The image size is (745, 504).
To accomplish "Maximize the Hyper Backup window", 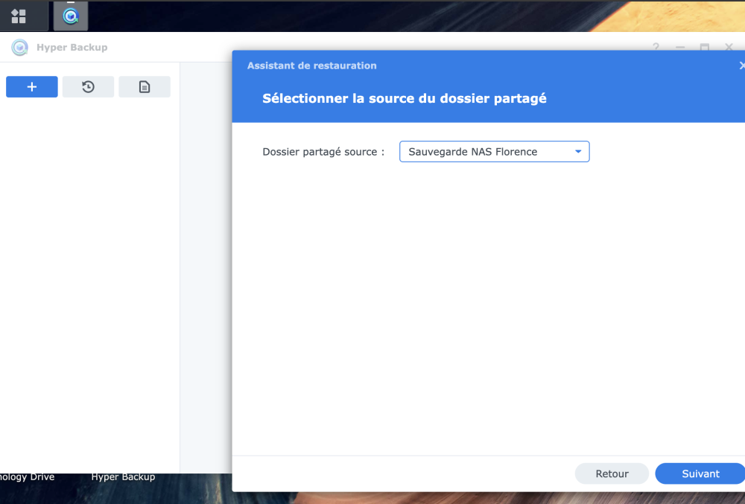I will (x=705, y=47).
